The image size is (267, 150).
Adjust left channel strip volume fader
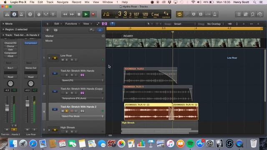[7, 108]
